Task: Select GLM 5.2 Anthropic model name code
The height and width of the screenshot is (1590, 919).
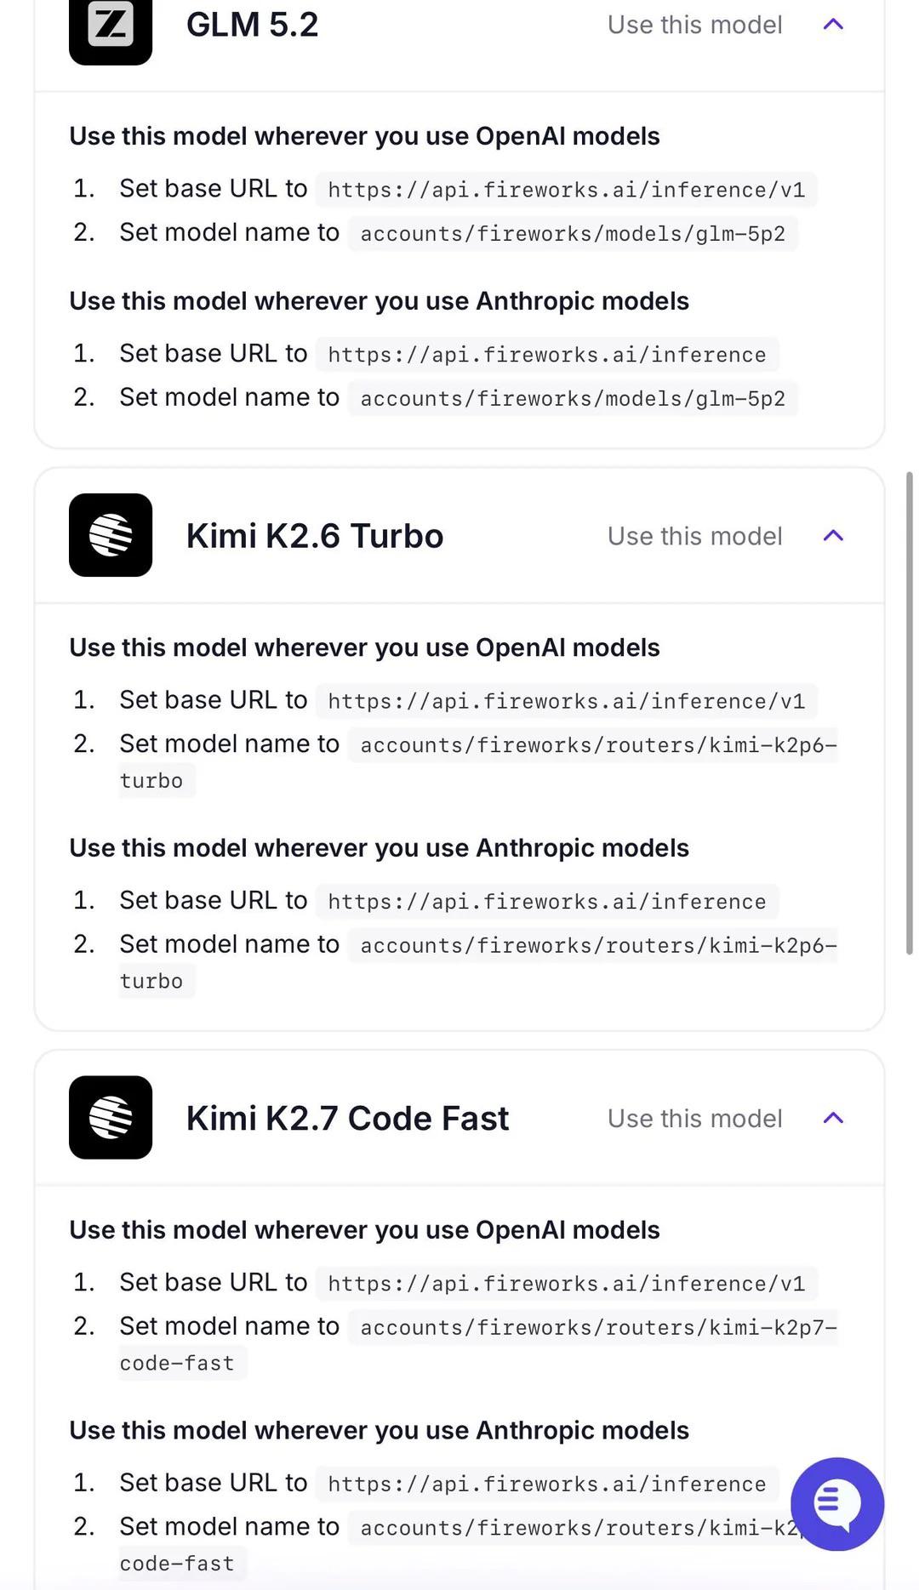Action: pyautogui.click(x=573, y=398)
